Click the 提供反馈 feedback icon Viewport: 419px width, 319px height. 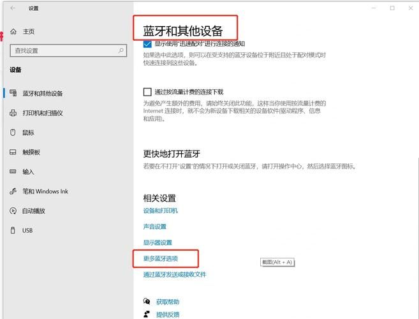point(147,314)
